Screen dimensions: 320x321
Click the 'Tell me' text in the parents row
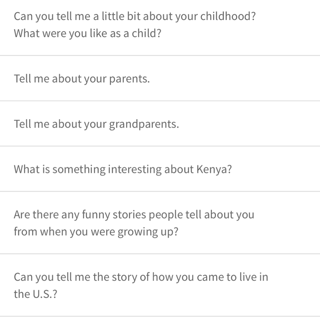pos(31,78)
